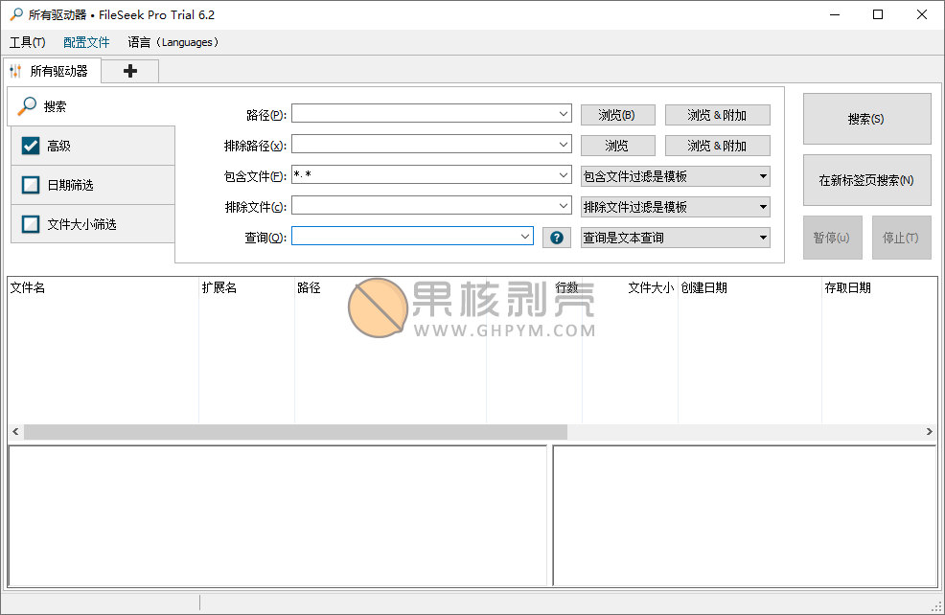Click the 浏览 button for 排除路径
The image size is (945, 615).
617,146
